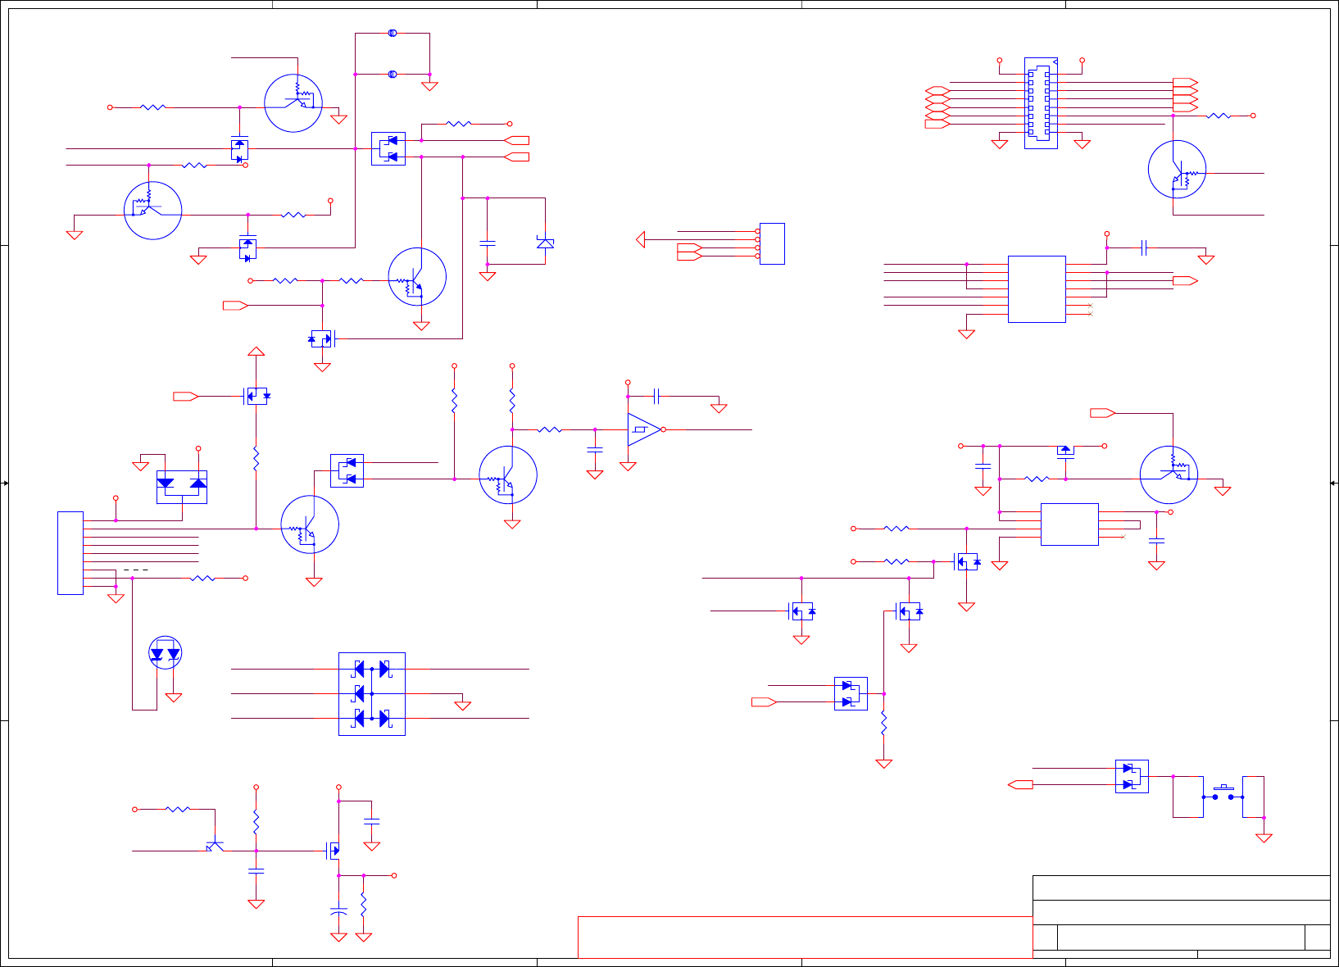Select the dual LED circle symbol

(165, 653)
